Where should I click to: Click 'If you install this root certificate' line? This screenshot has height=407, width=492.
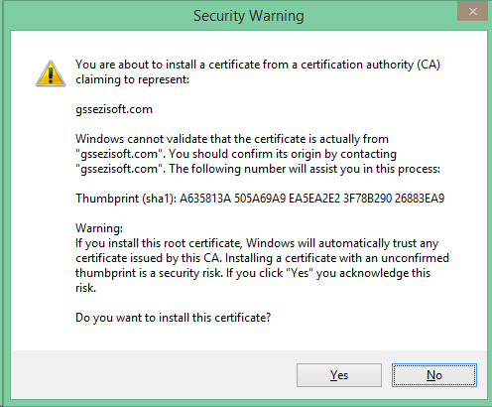pyautogui.click(x=159, y=243)
